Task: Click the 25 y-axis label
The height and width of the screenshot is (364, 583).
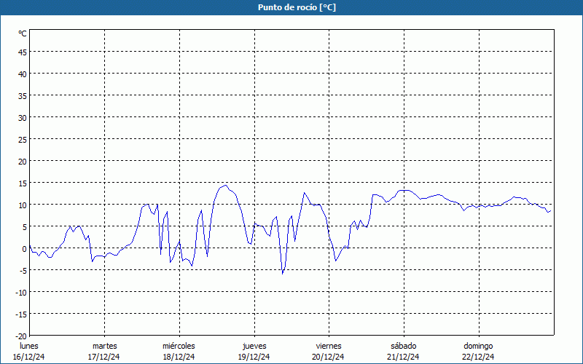Action: (23, 140)
